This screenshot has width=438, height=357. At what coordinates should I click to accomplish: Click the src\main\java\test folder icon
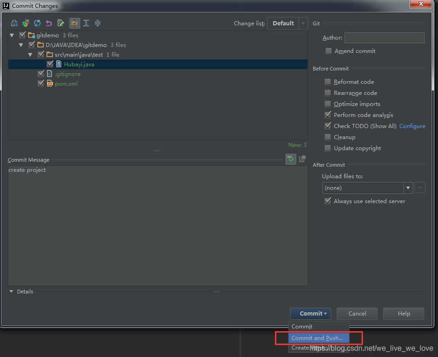coord(50,54)
